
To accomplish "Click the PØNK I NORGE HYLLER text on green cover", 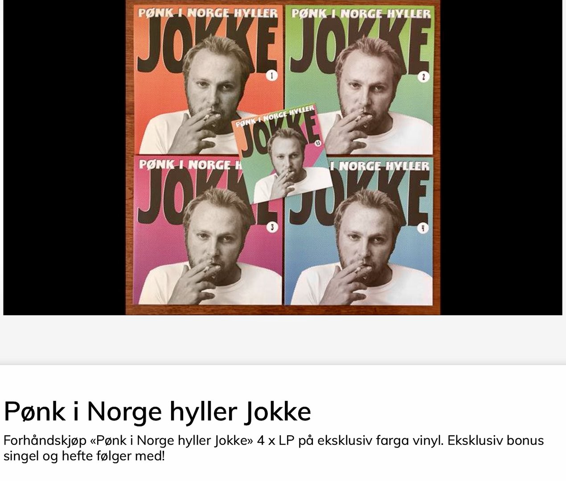I will click(361, 13).
